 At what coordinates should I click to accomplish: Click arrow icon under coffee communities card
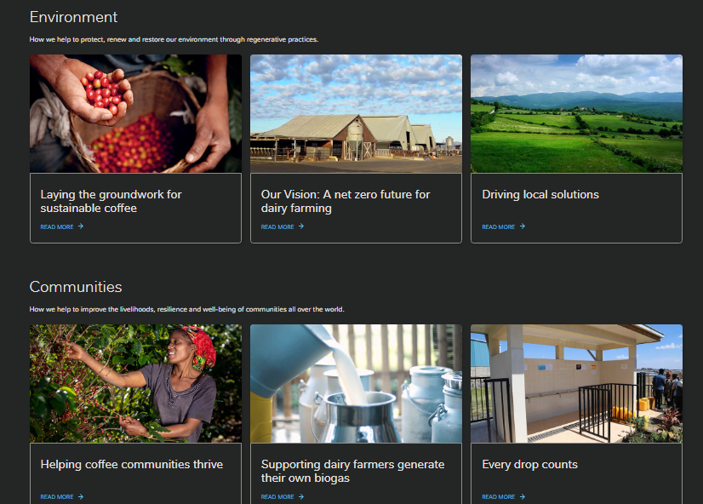[x=81, y=496]
